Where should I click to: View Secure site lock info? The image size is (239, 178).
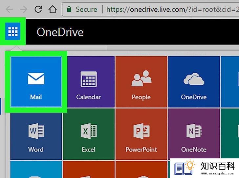[x=82, y=9]
